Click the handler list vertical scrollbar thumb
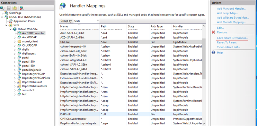Screen dimensions: 257x126 (x=204, y=59)
